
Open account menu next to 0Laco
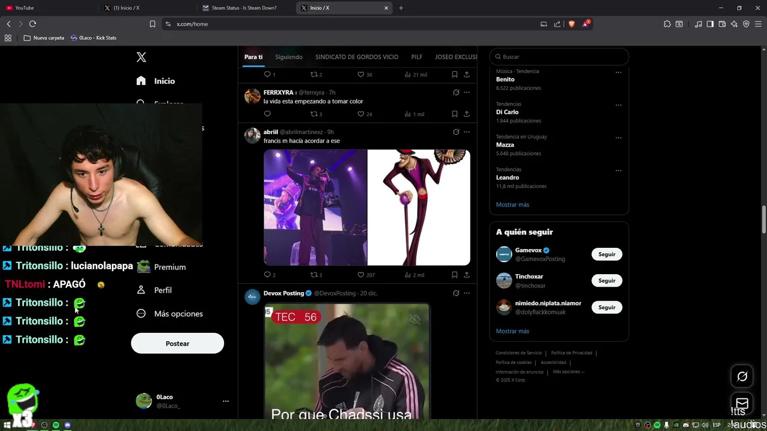[x=226, y=401]
